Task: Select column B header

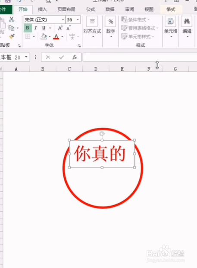Action: [43, 69]
